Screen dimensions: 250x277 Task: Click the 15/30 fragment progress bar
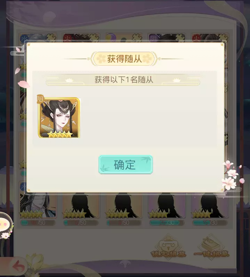[x=210, y=223]
